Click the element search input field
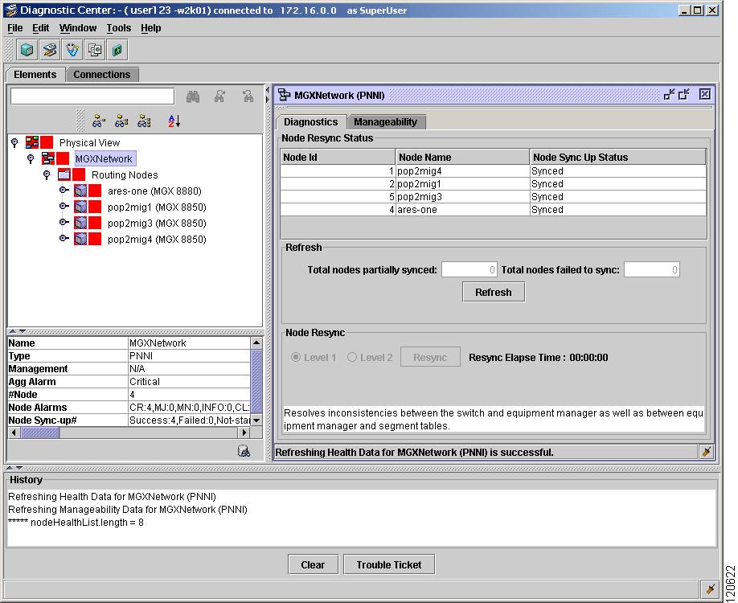 tap(92, 96)
